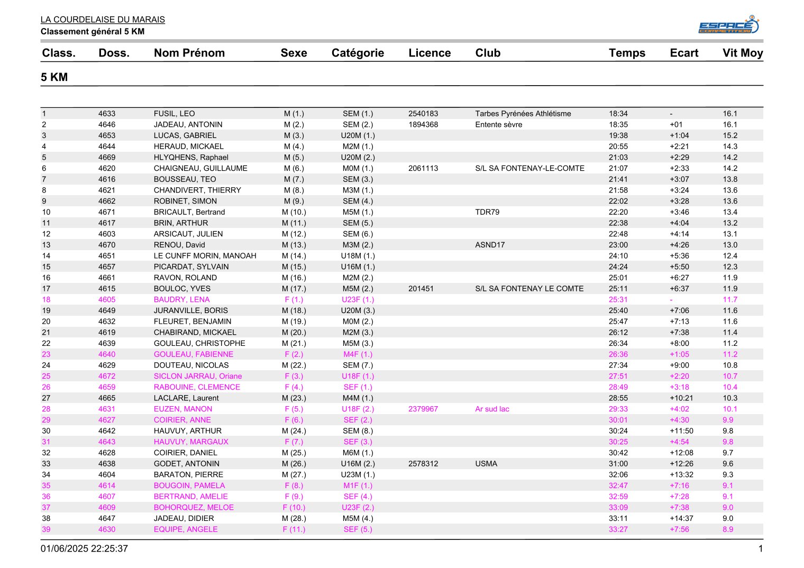
Task: Select the Class. column header
Action: pyautogui.click(x=59, y=53)
